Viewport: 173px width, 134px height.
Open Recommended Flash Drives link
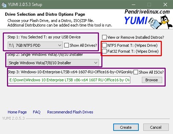click(x=70, y=112)
